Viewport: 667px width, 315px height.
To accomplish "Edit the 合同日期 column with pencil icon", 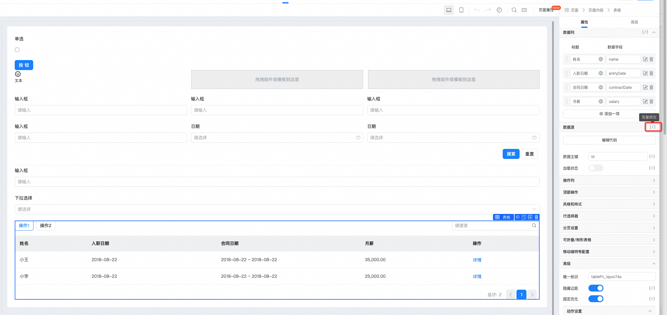I will click(645, 87).
